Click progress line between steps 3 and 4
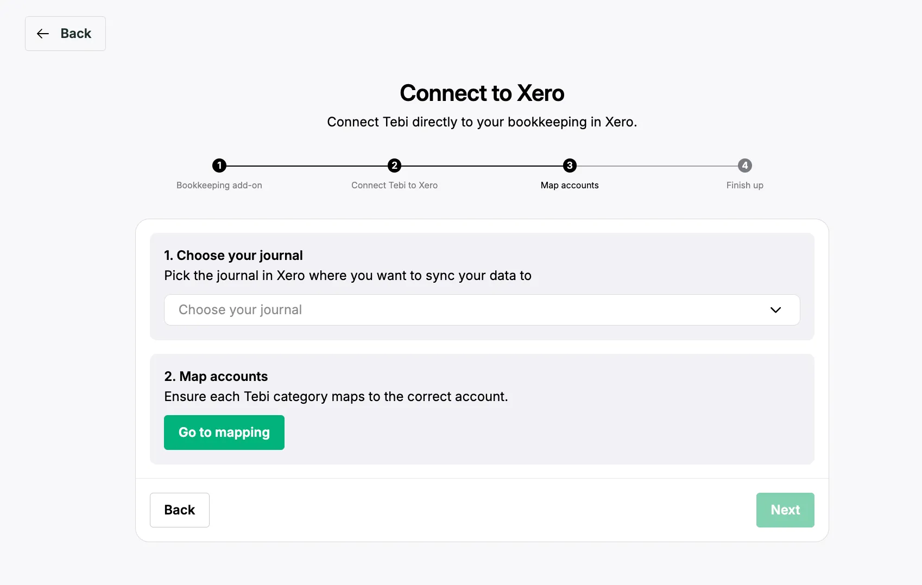922x585 pixels. [x=657, y=166]
